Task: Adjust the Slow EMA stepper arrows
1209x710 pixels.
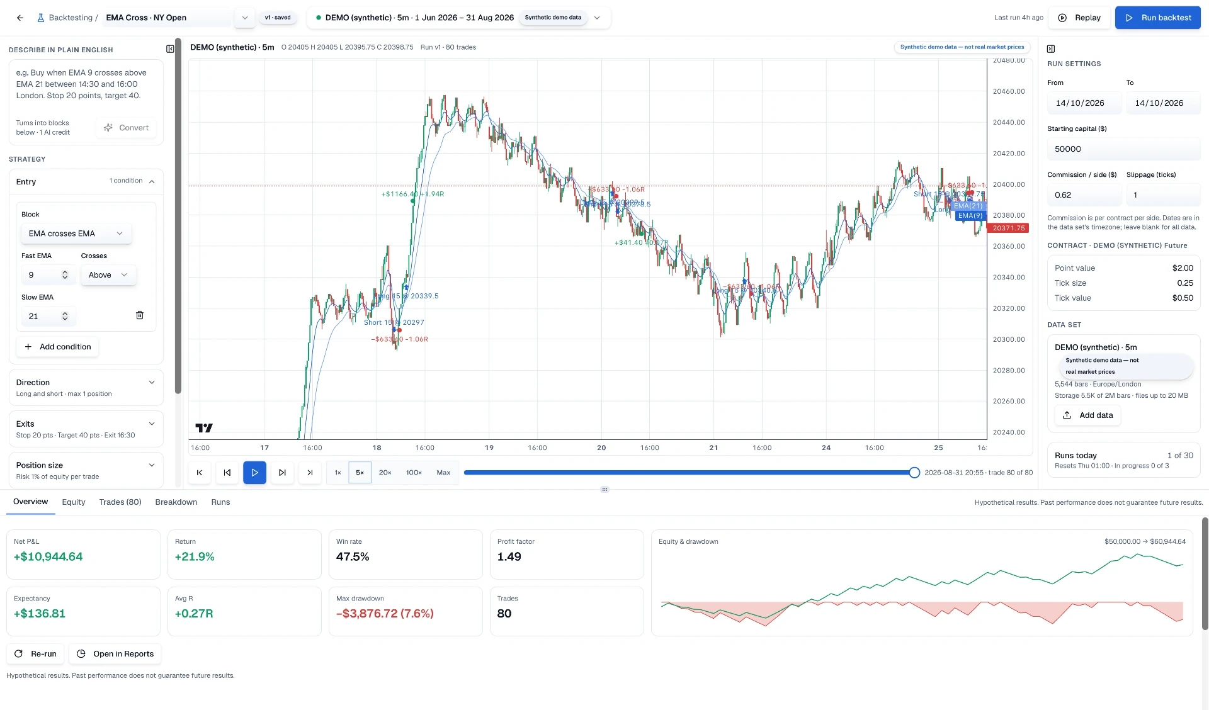Action: point(65,317)
